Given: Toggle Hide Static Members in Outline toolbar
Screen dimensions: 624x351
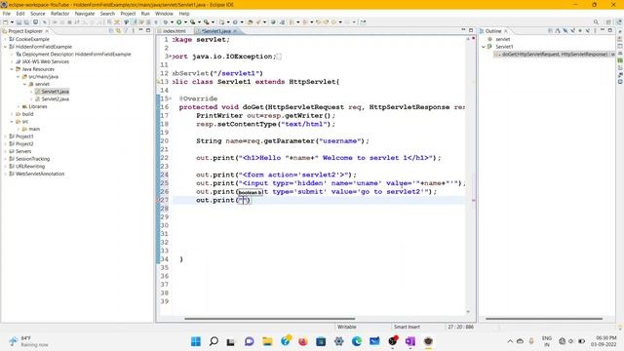Looking at the screenshot, I should 572,30.
